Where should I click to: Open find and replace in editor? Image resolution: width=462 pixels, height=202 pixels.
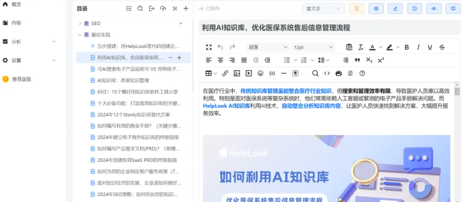click(x=315, y=73)
